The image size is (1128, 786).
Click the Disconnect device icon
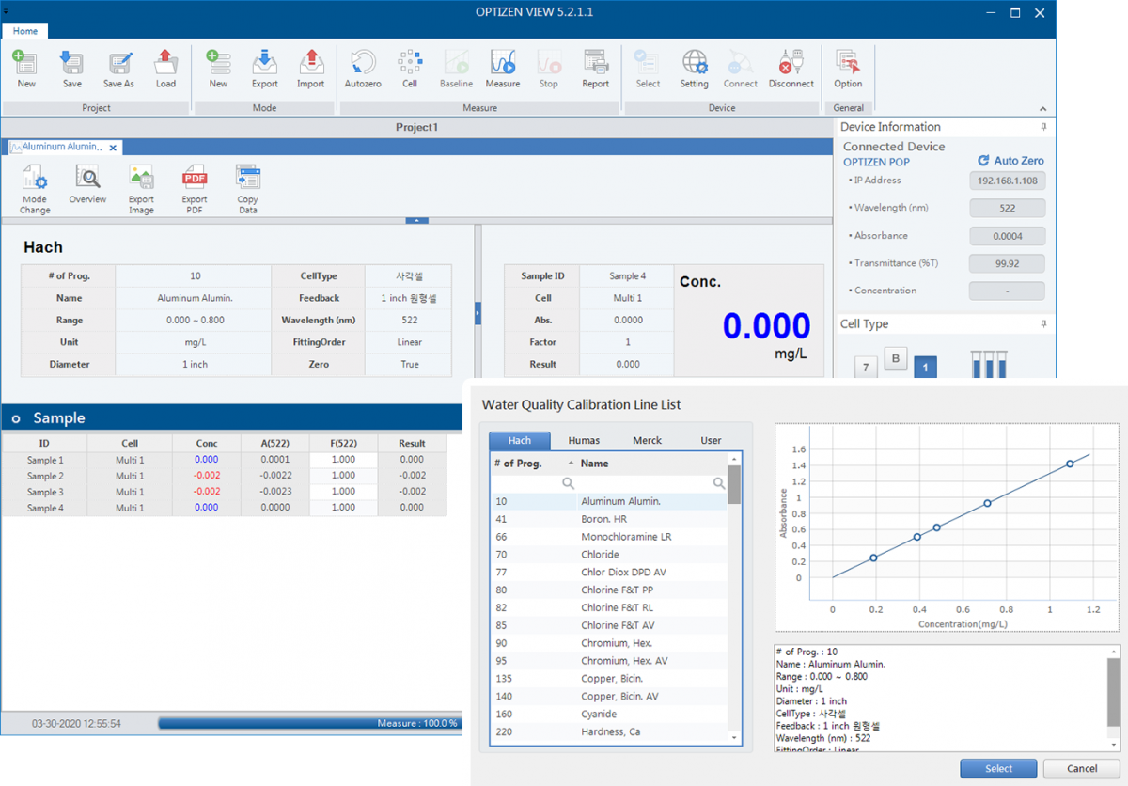[x=791, y=63]
